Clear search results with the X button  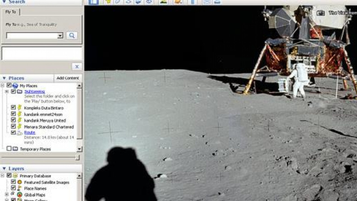point(77,67)
